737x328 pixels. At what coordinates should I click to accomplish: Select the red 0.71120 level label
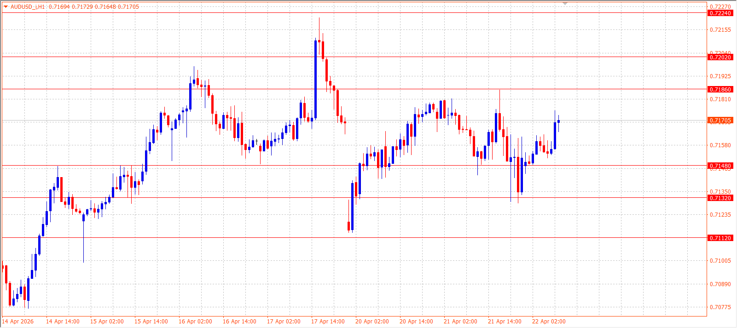point(720,238)
